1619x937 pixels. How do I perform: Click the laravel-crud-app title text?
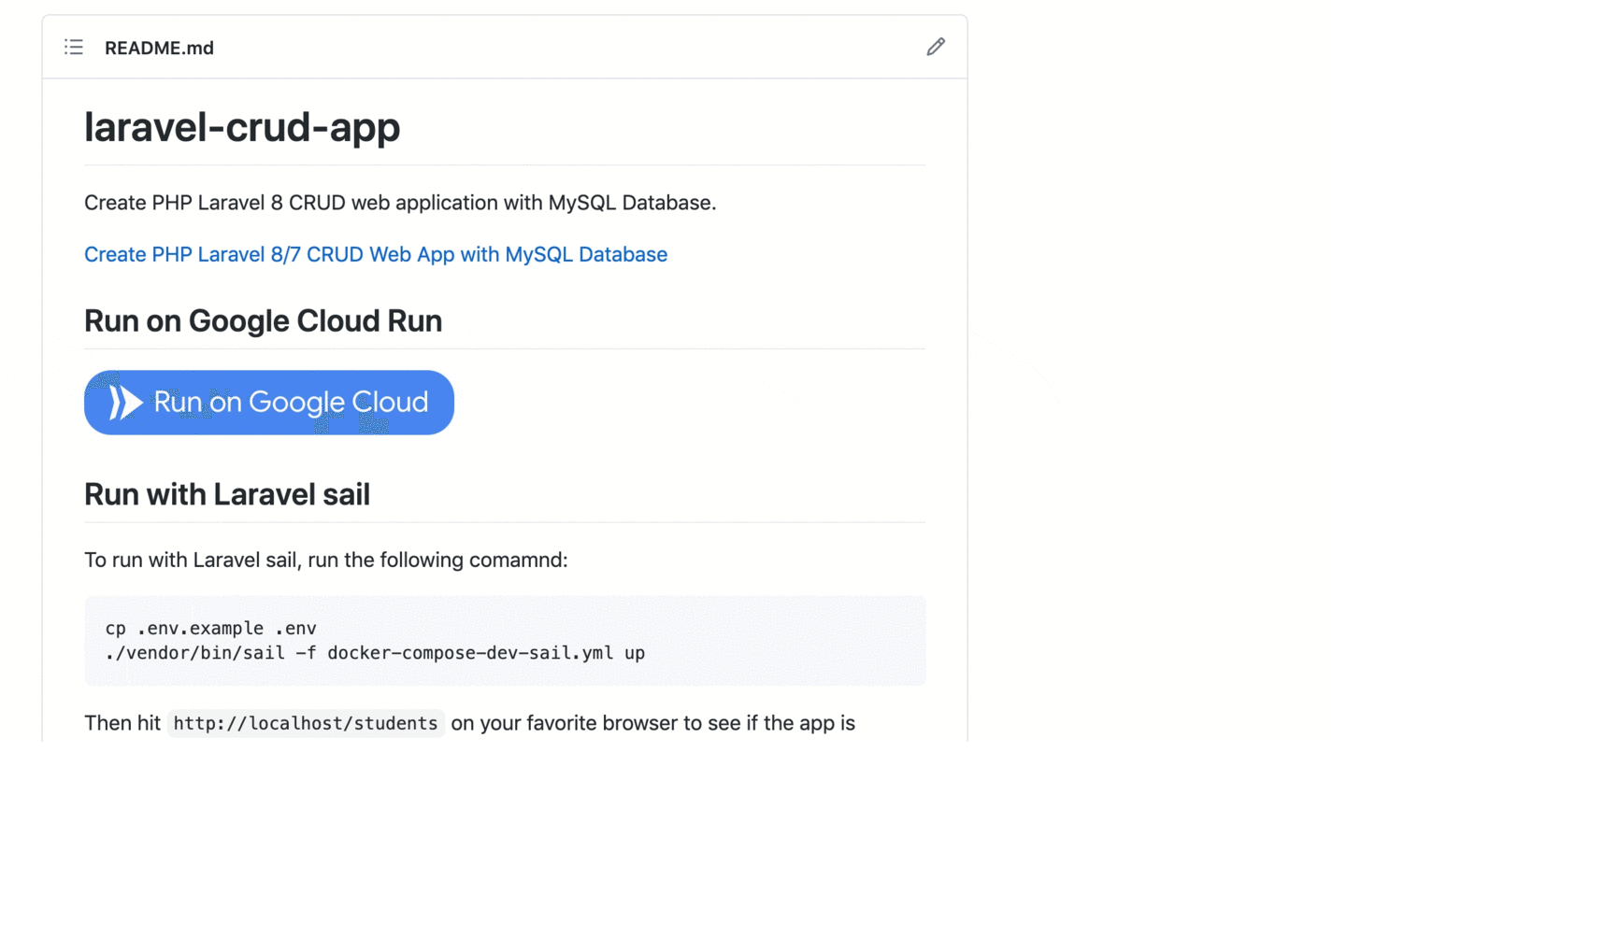[x=241, y=127]
